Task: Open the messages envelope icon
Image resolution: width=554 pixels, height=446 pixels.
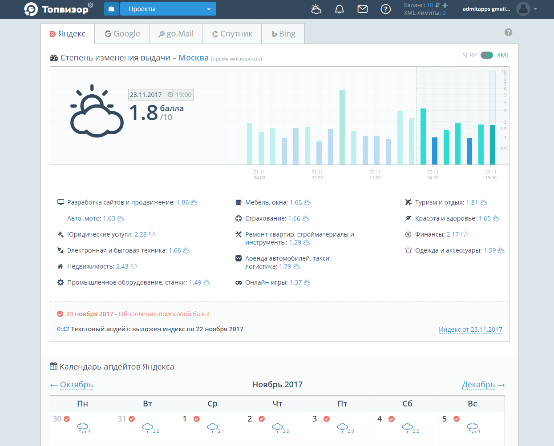Action: click(363, 9)
